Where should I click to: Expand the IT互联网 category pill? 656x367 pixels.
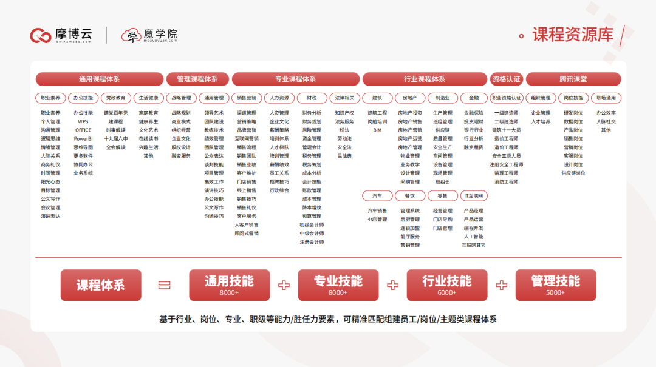(x=474, y=195)
